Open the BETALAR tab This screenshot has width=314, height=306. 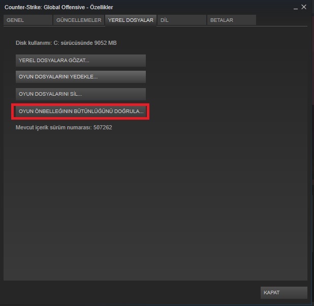click(232, 20)
